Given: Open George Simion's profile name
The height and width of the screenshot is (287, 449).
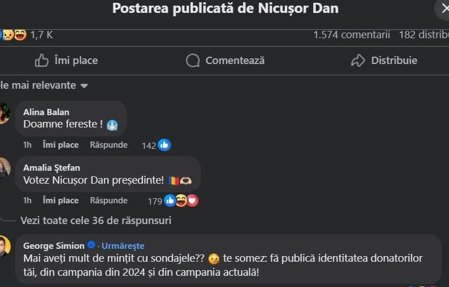Looking at the screenshot, I should [x=54, y=246].
